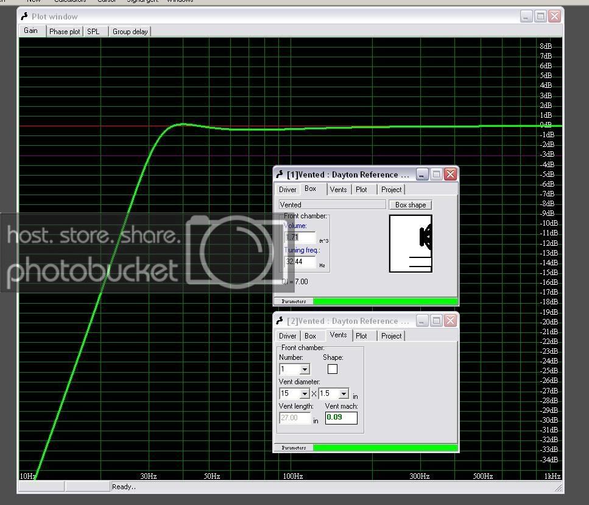Open Box tab in window [2]Vented

[312, 336]
